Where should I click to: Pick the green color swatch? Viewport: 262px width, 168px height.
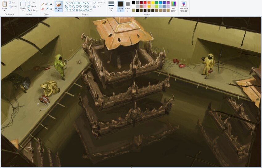pos(157,2)
